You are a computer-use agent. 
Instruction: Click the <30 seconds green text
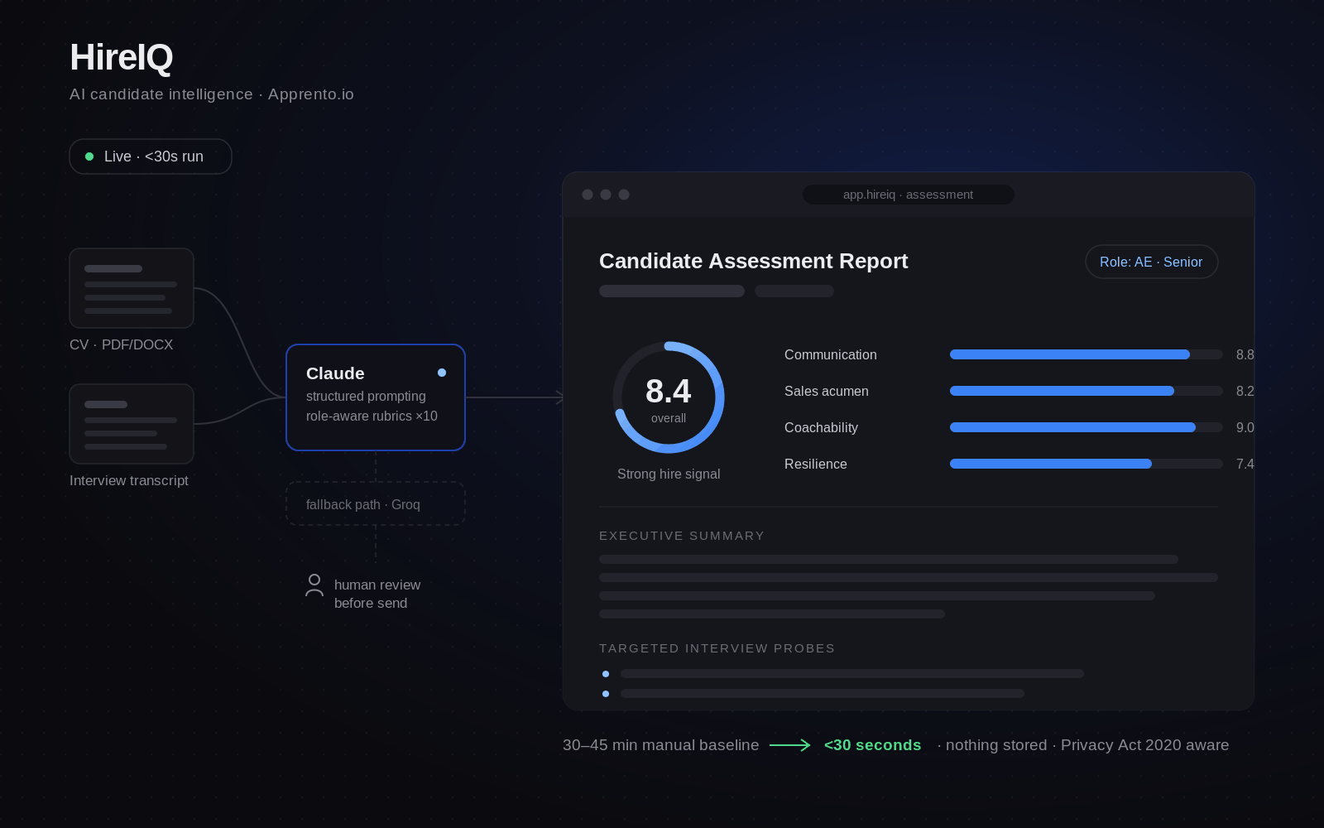tap(873, 745)
